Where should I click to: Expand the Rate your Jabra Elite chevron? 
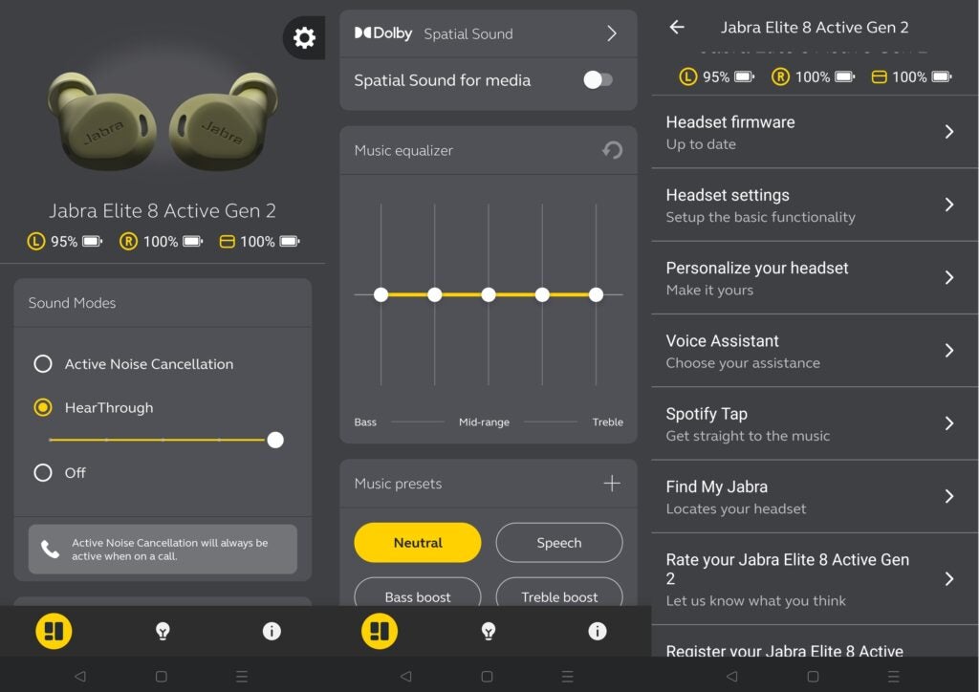949,579
